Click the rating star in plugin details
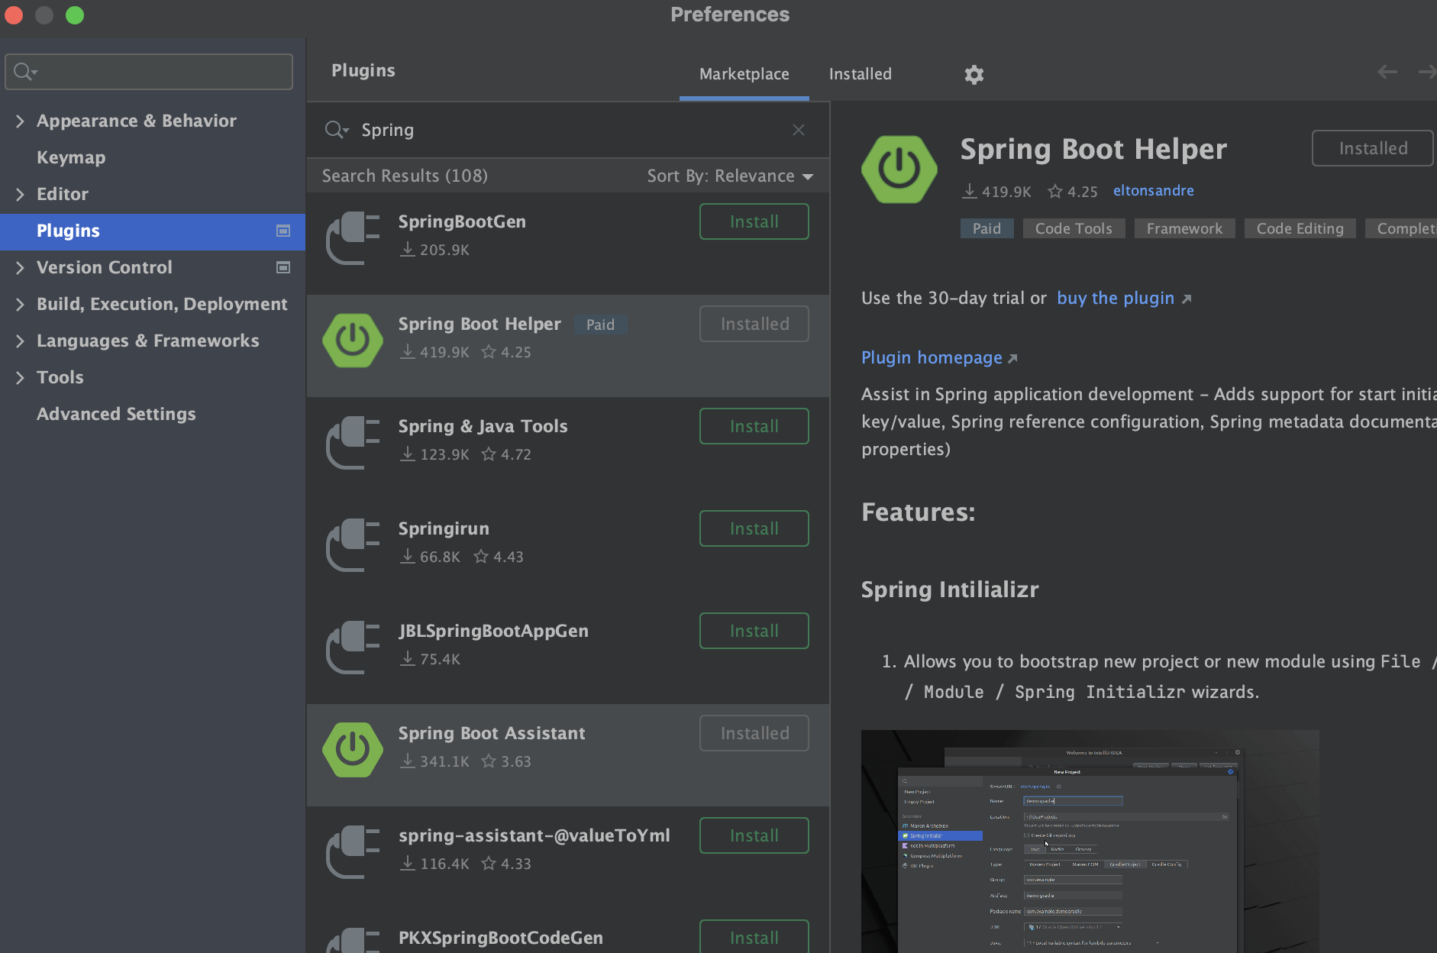Image resolution: width=1437 pixels, height=953 pixels. tap(1055, 191)
